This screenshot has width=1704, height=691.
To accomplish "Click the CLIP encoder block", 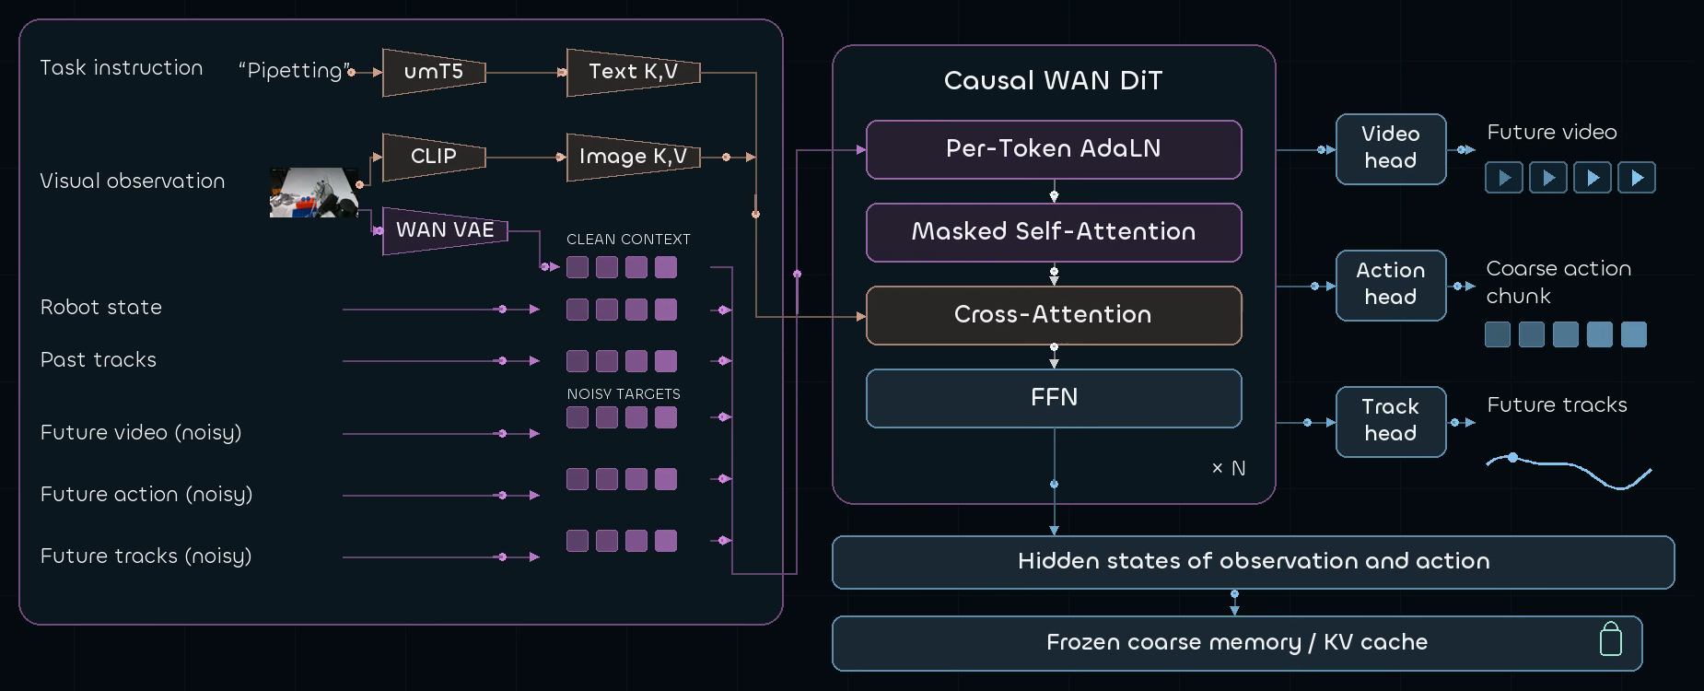I will pyautogui.click(x=434, y=157).
